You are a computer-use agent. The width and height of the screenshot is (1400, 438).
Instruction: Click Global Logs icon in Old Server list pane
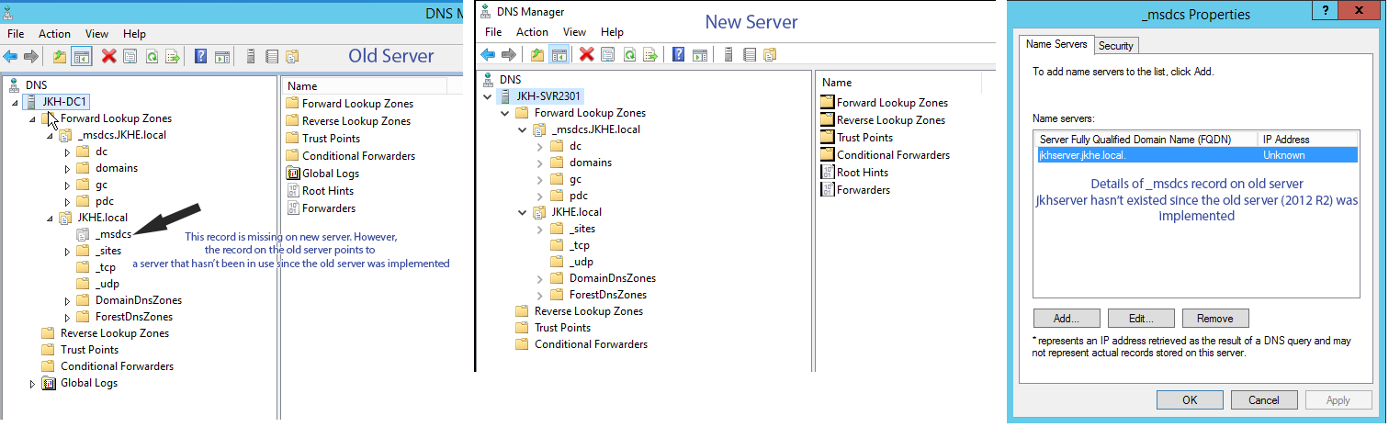[293, 174]
